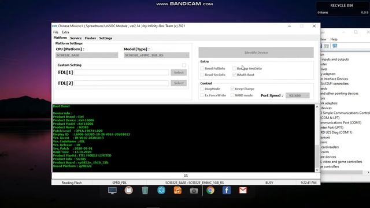Select the Printer Port (LPT1) entry
370x208 pixels.
point(332,127)
